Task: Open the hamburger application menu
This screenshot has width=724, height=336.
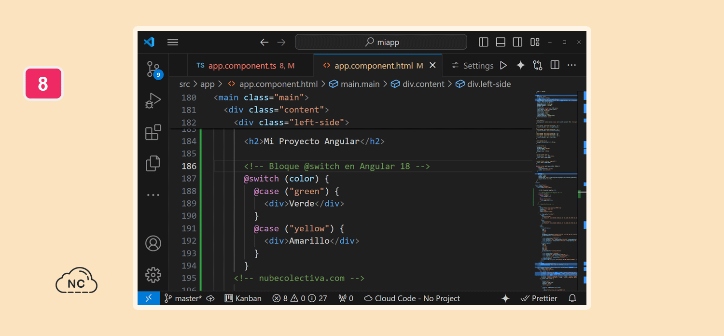Action: coord(173,42)
